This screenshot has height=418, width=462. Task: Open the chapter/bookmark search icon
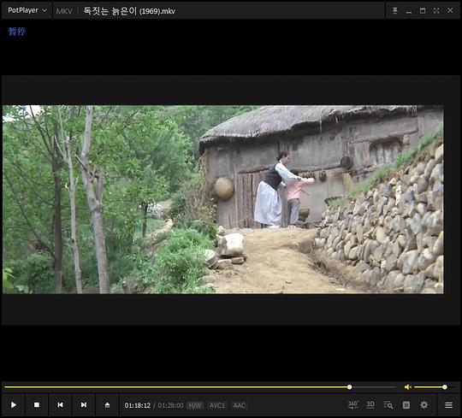pos(388,405)
